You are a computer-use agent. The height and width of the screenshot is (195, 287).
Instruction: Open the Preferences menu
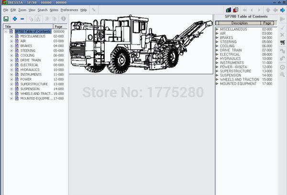[69, 10]
